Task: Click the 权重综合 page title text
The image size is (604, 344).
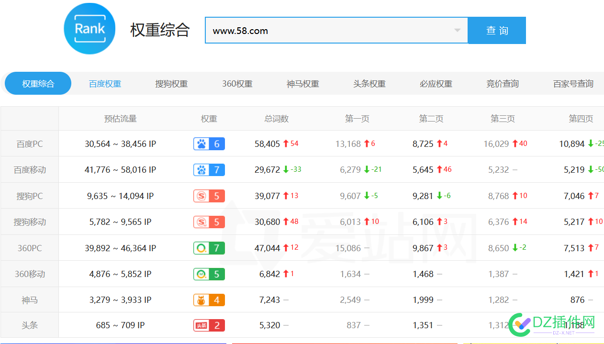Action: (160, 30)
